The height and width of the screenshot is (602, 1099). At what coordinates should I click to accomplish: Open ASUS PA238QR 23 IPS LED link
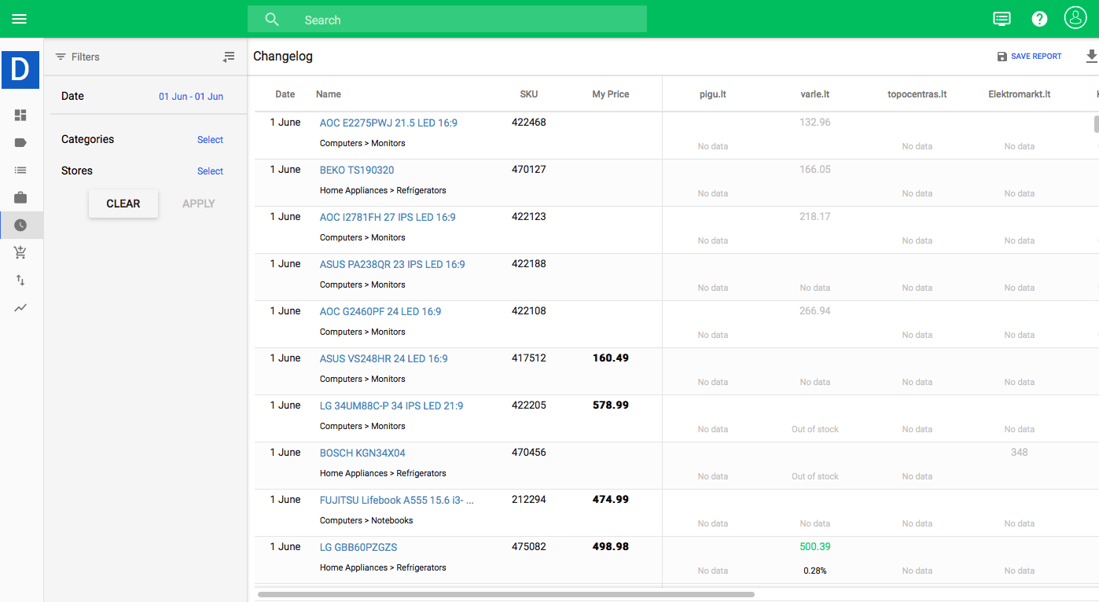392,265
